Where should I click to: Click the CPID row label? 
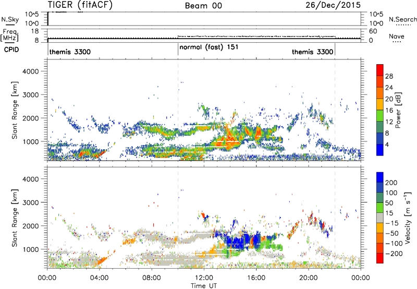(11, 50)
